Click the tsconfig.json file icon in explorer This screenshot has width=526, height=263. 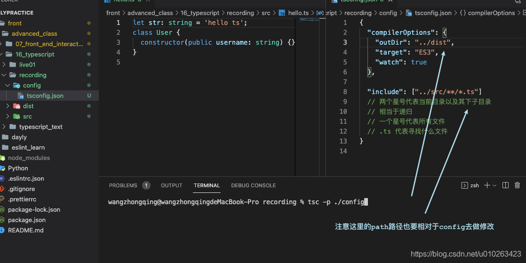[x=21, y=96]
